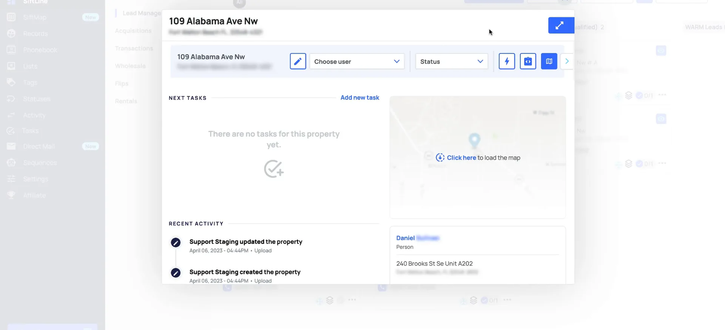
Task: Click here to load the map
Action: click(x=461, y=157)
